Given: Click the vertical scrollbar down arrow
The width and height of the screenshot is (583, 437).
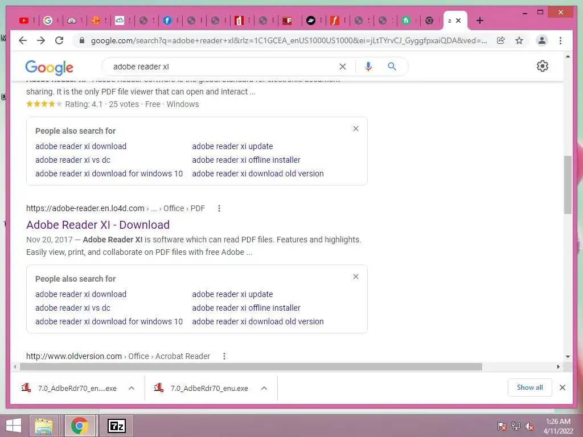Looking at the screenshot, I should point(568,357).
